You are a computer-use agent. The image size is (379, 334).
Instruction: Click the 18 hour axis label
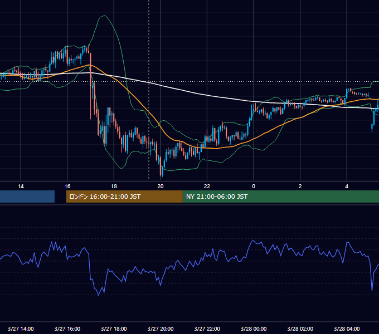click(114, 186)
